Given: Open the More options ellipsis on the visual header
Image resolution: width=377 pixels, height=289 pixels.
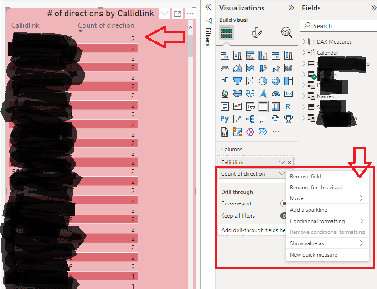Looking at the screenshot, I should (x=190, y=14).
